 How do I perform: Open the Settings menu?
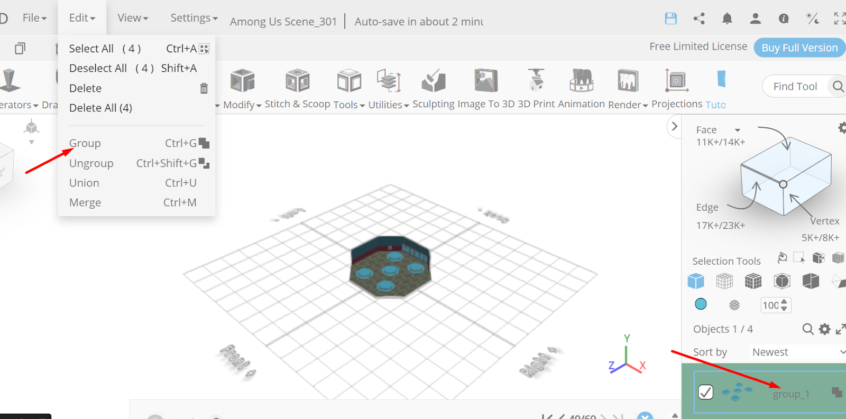194,18
